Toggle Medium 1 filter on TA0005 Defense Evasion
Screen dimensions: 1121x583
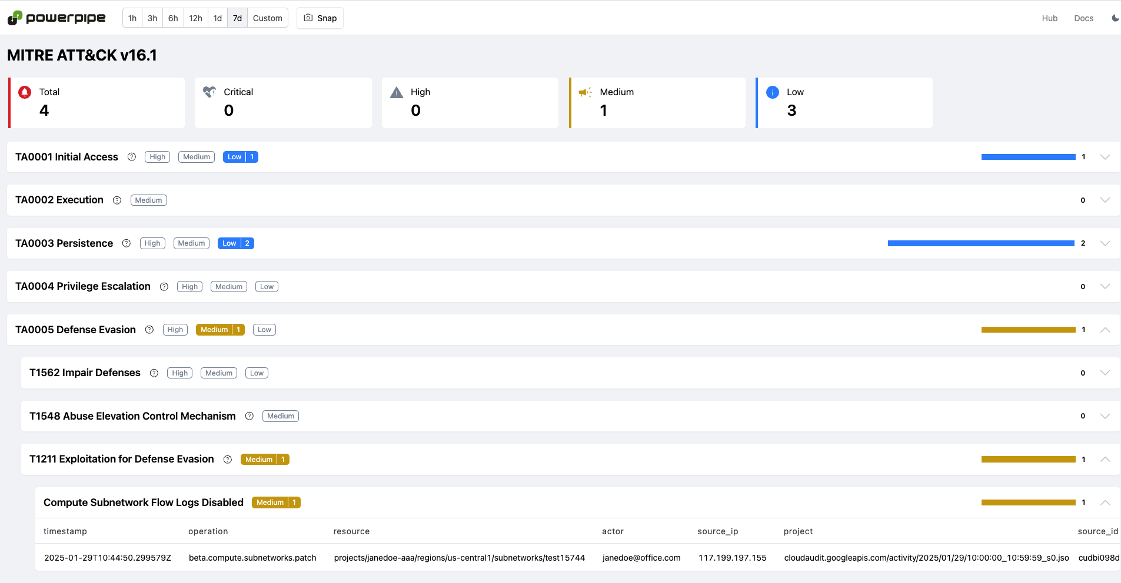tap(220, 330)
